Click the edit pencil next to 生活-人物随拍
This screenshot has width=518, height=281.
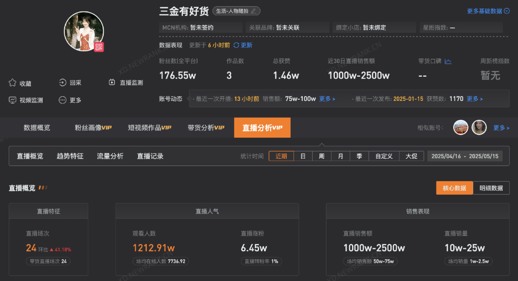253,11
